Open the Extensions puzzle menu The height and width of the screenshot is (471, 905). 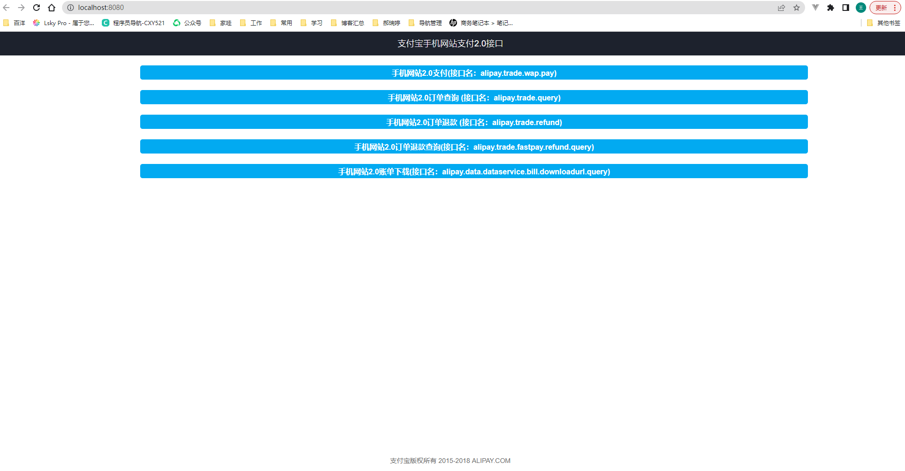(x=831, y=8)
